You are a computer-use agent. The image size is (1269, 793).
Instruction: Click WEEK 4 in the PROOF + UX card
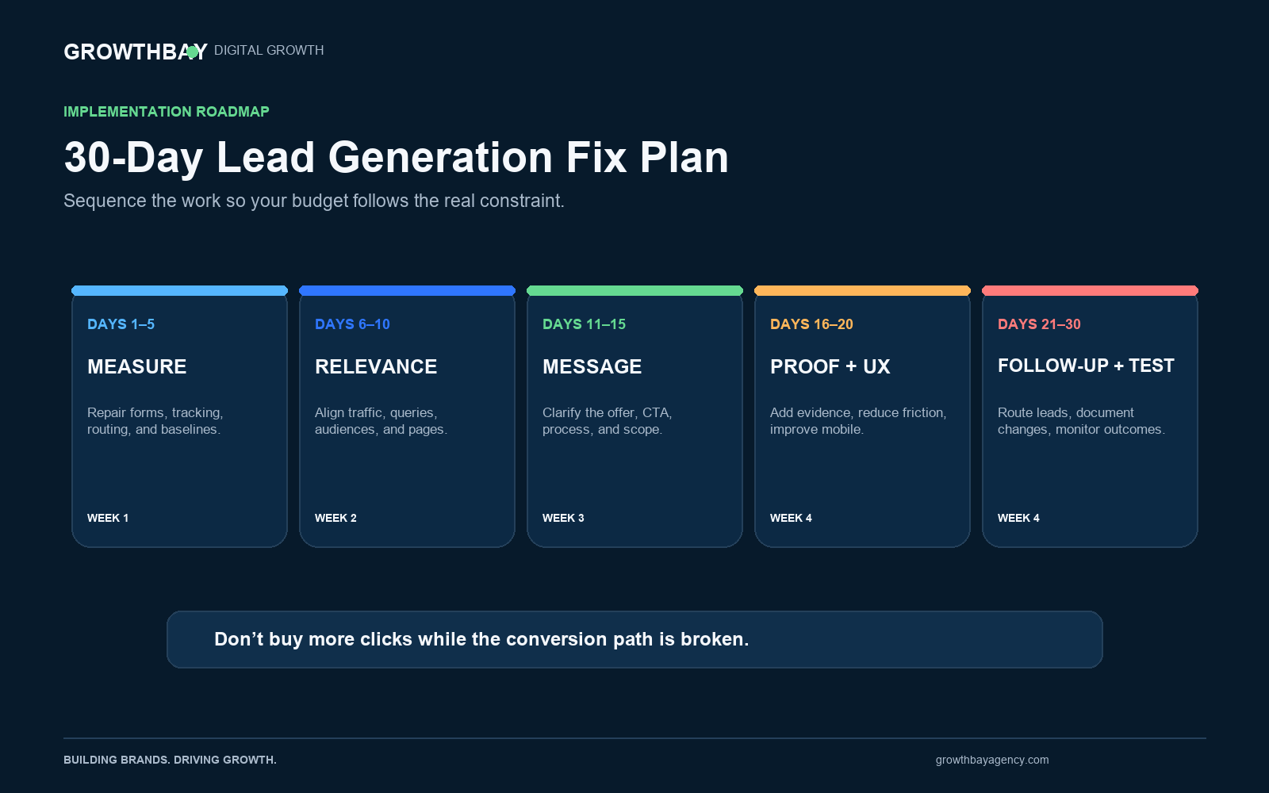coord(791,518)
